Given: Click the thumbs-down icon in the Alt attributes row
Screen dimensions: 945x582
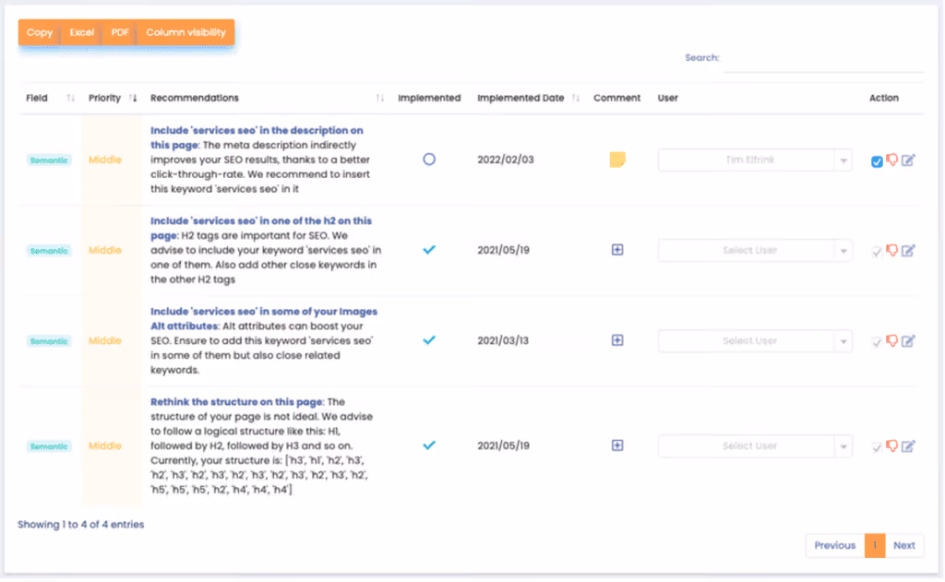Looking at the screenshot, I should tap(892, 341).
